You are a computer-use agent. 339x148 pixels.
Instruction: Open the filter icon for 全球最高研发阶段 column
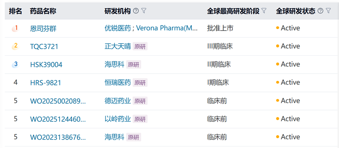[264, 11]
